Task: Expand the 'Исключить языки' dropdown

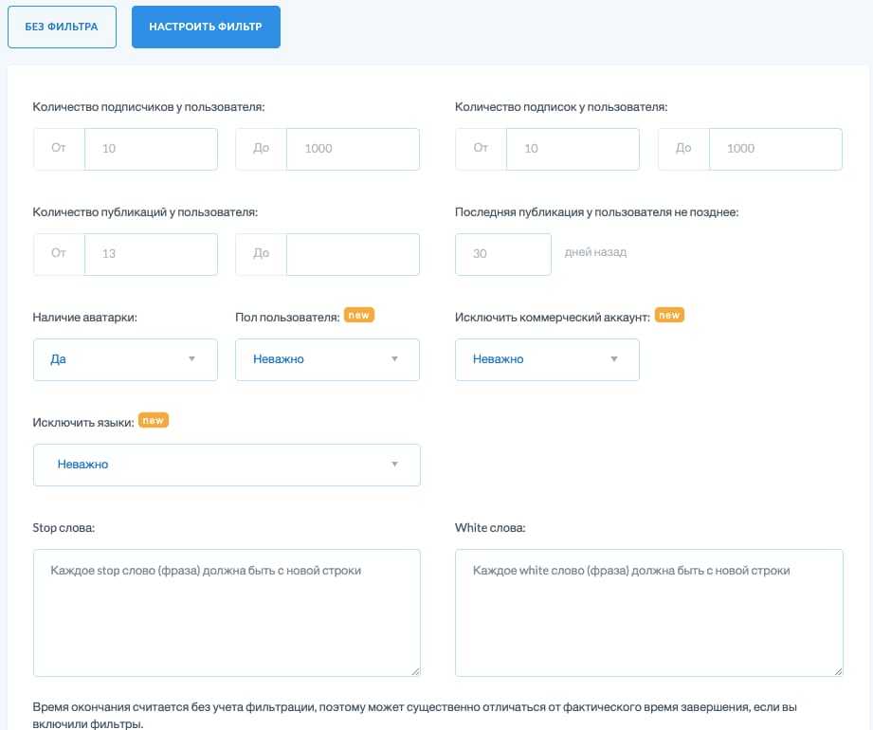Action: [227, 465]
